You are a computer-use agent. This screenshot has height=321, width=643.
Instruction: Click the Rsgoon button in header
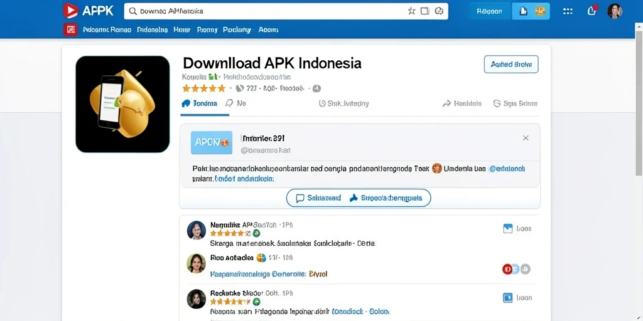click(489, 11)
